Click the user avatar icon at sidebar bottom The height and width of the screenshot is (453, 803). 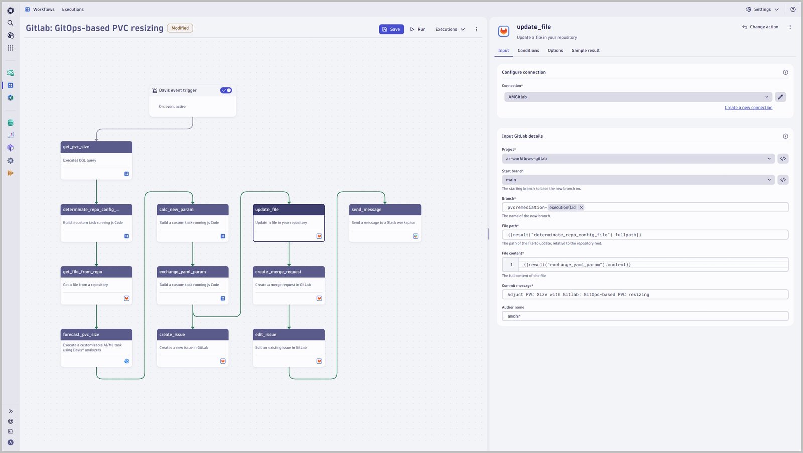pos(10,442)
